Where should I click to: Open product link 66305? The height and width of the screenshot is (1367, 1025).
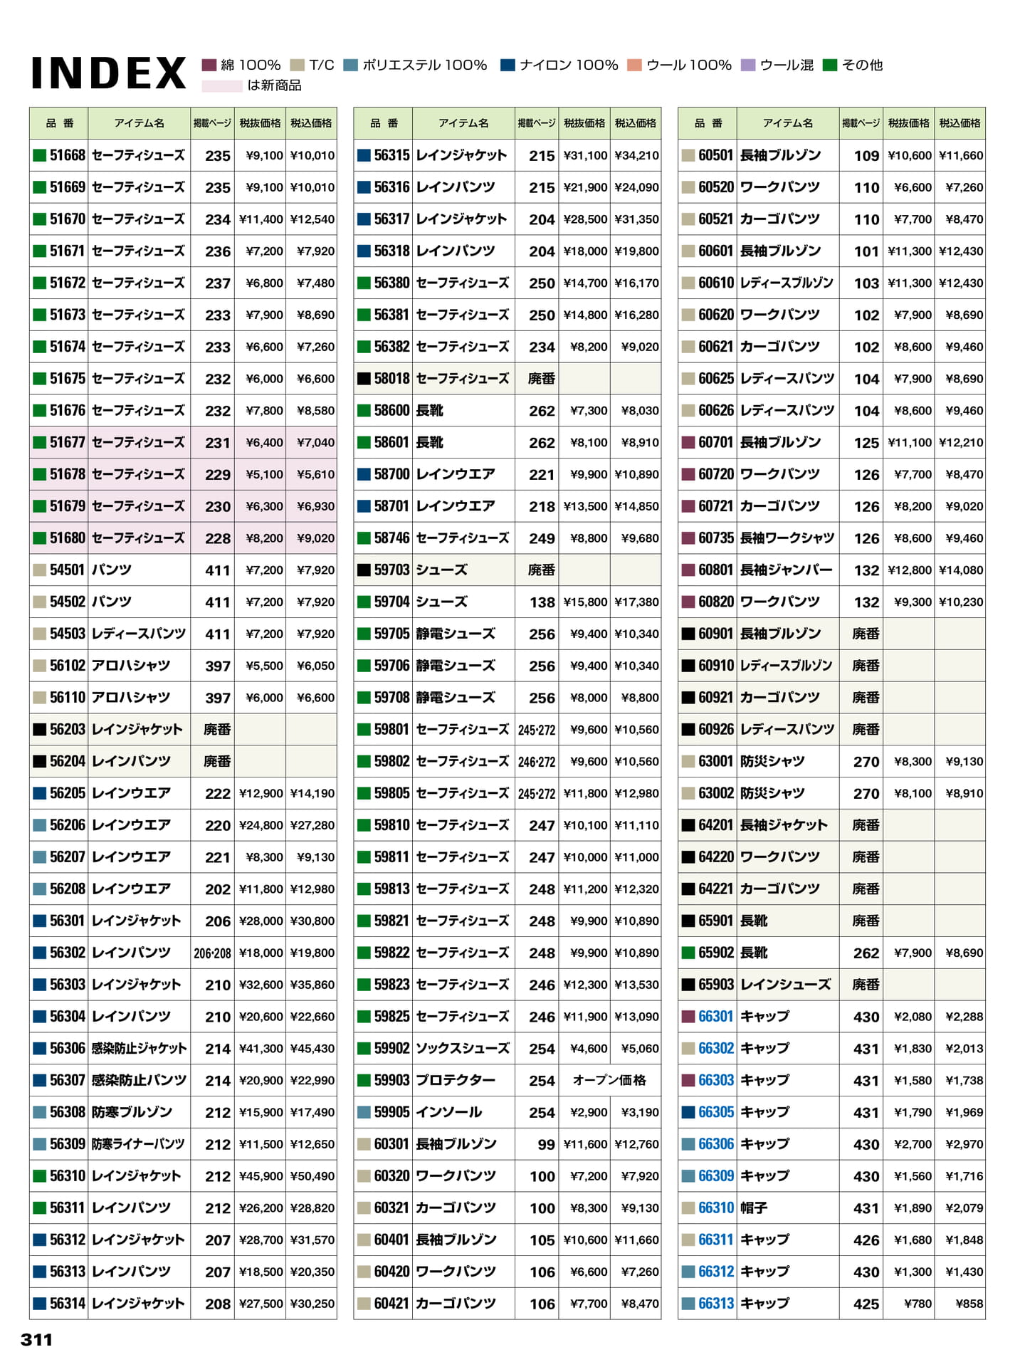pos(715,1112)
